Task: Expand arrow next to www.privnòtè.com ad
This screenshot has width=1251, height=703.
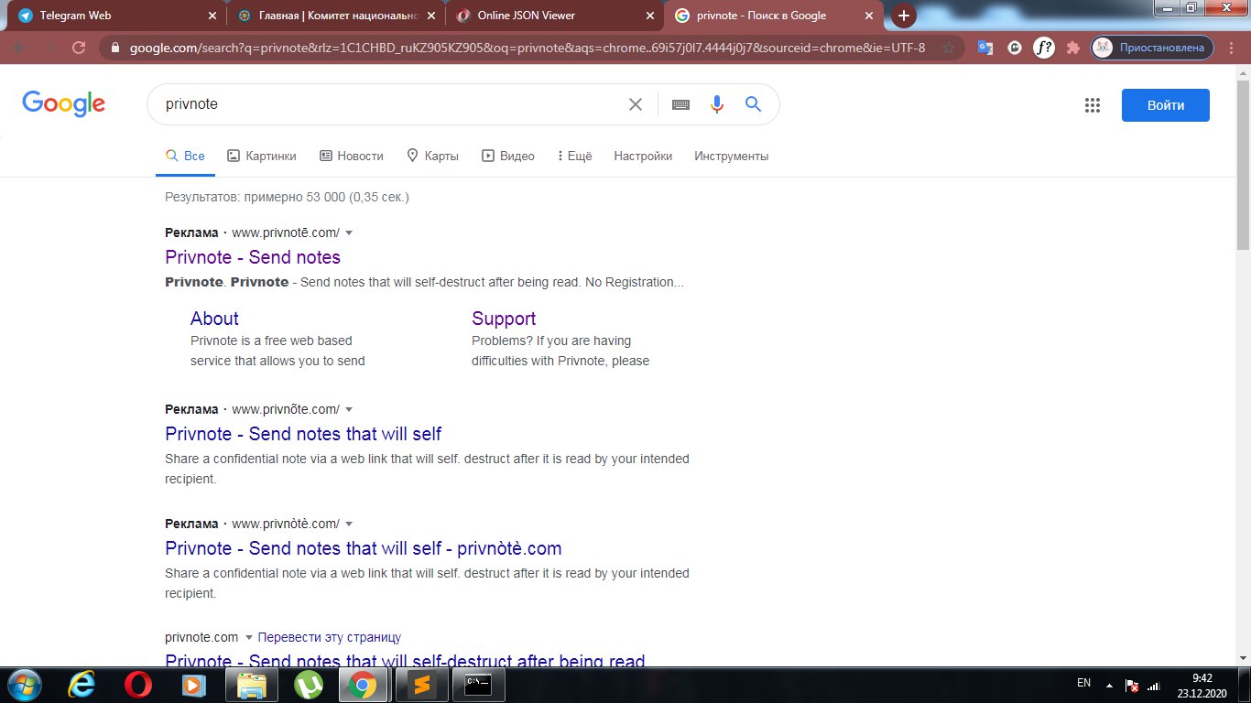Action: point(349,525)
